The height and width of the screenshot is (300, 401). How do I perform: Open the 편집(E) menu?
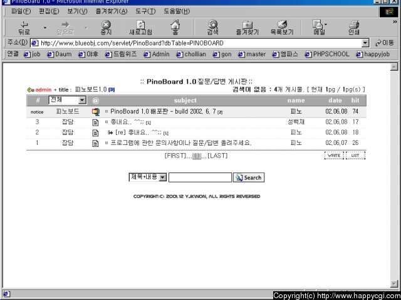(x=49, y=11)
